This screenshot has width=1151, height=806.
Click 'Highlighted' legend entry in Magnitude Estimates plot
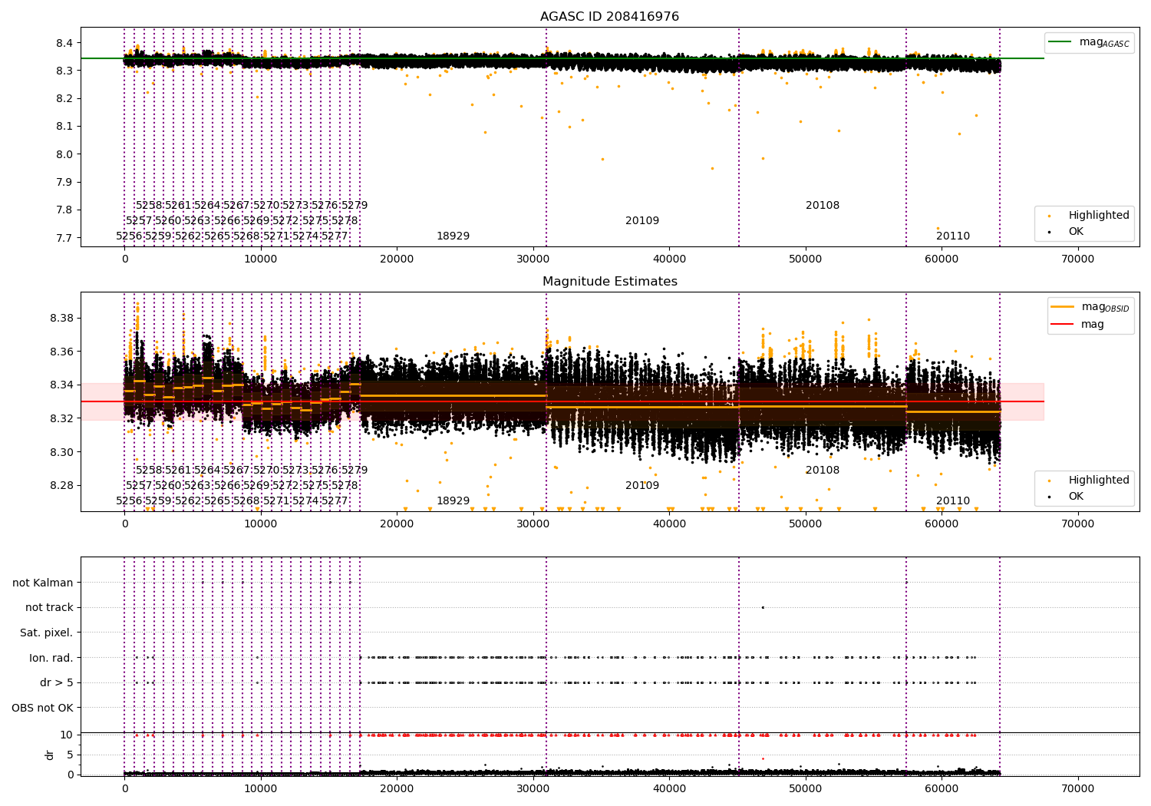pos(1090,481)
